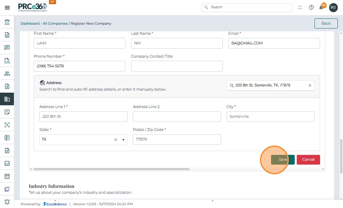Viewport: 343px width, 208px height.
Task: Go to Dashboard - All Companies breadcrumb
Action: click(x=44, y=24)
